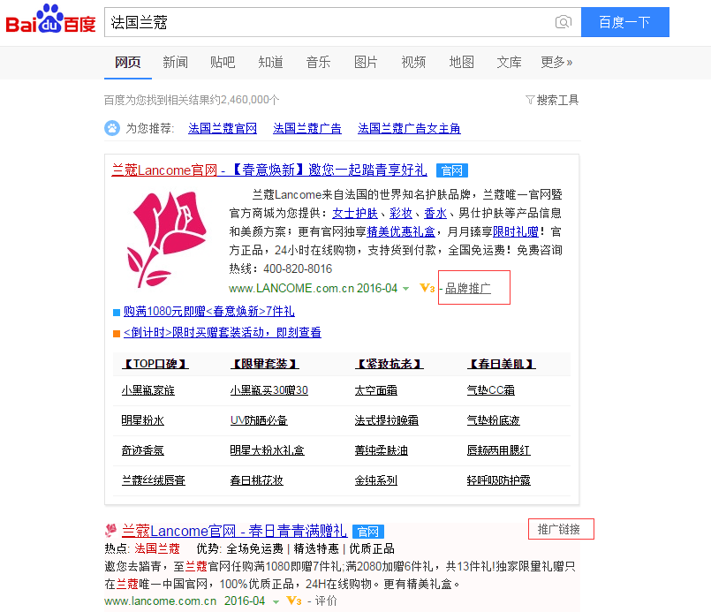Click the 官网 badge on the bottom ad
Screen dimensions: 711x612
click(x=368, y=531)
